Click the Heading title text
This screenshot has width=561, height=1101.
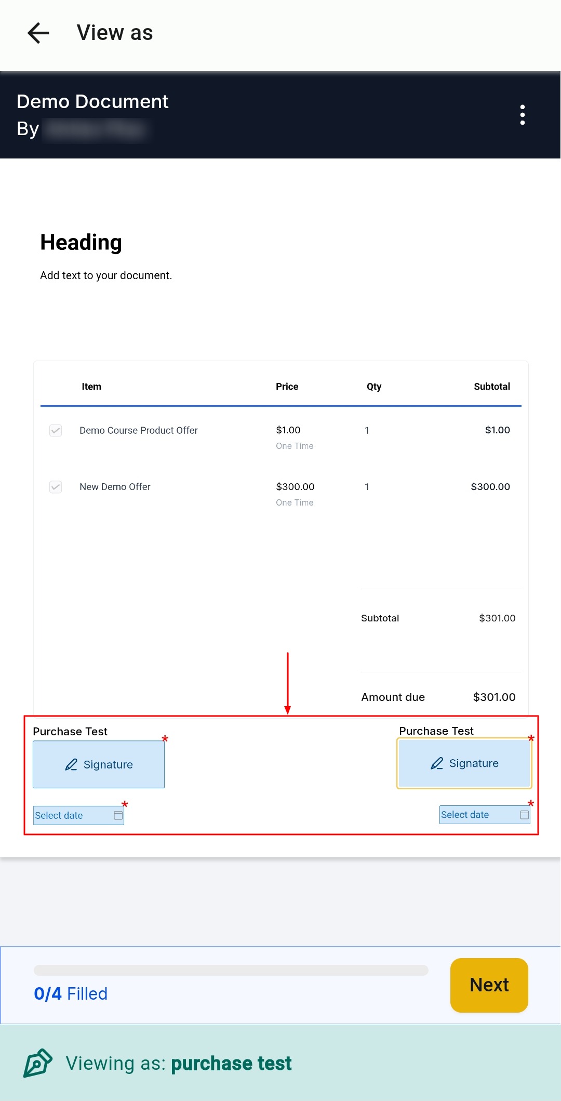81,243
